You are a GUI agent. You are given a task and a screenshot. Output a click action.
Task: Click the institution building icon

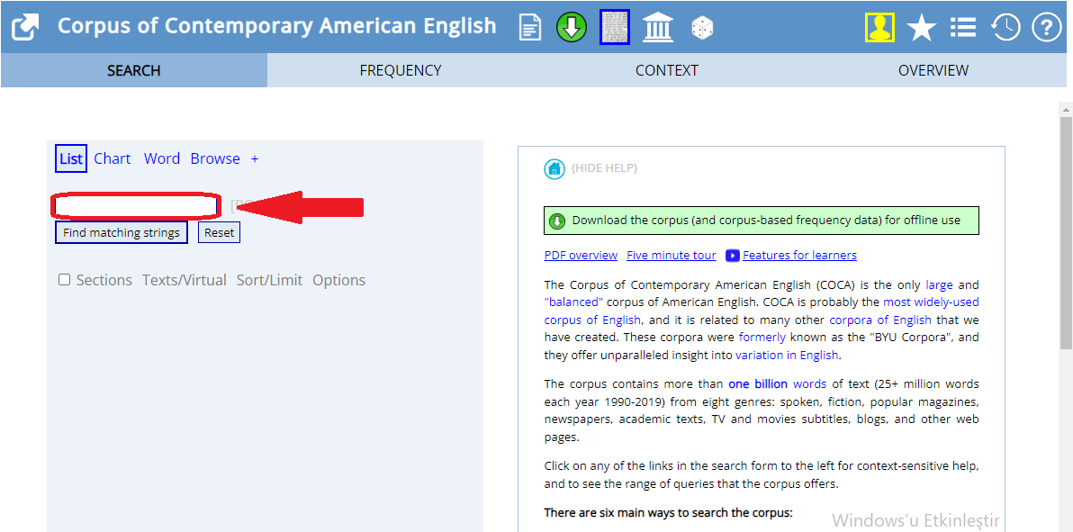click(x=658, y=28)
